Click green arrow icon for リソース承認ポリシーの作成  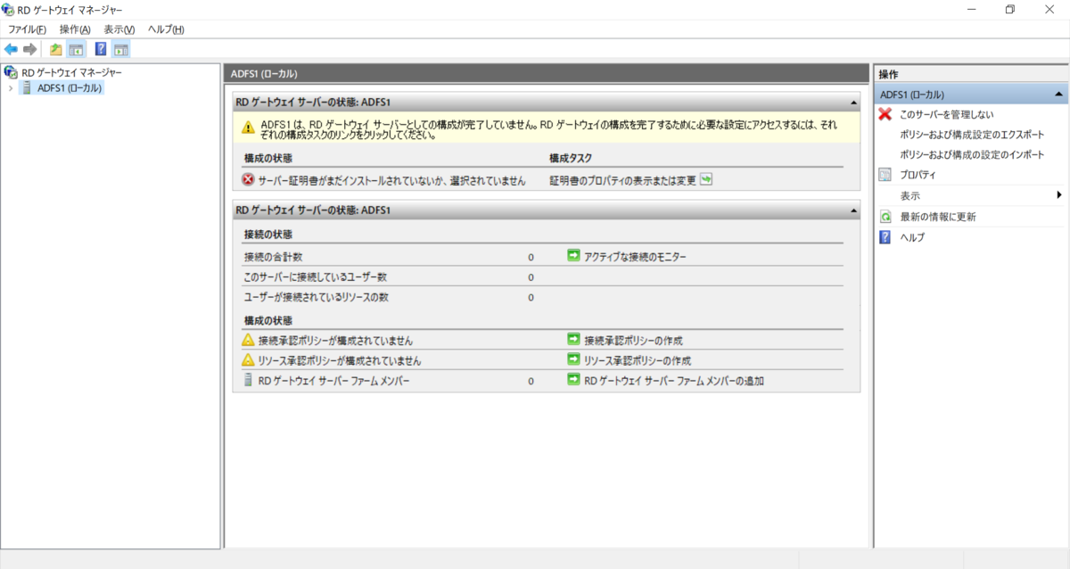pos(573,359)
